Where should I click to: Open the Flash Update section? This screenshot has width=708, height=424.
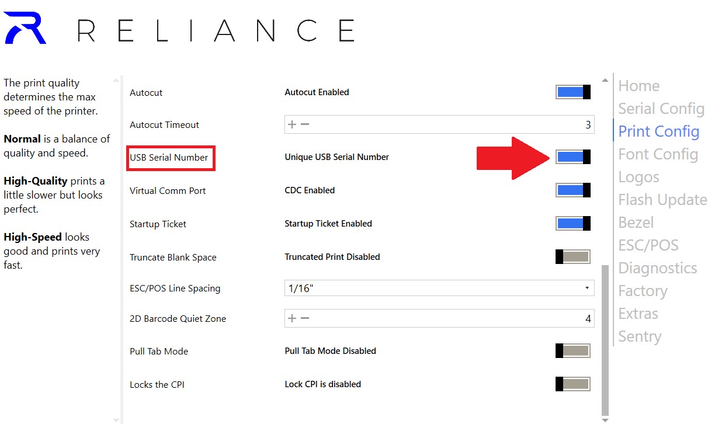[662, 200]
